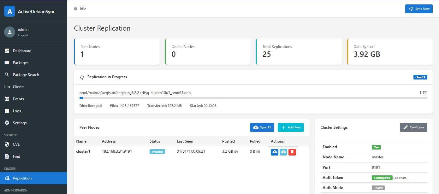Click the Find document search icon
The height and width of the screenshot is (194, 439).
[7, 156]
